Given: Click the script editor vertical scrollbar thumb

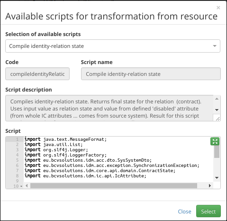Looking at the screenshot, I should [x=217, y=152].
